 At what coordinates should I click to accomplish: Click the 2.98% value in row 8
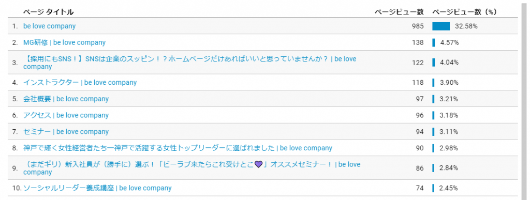449,148
